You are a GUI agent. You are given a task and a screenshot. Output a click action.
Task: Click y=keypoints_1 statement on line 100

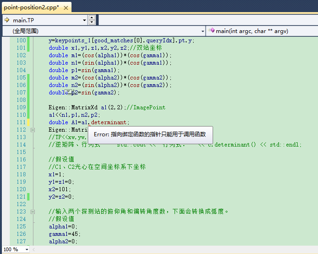(x=122, y=40)
